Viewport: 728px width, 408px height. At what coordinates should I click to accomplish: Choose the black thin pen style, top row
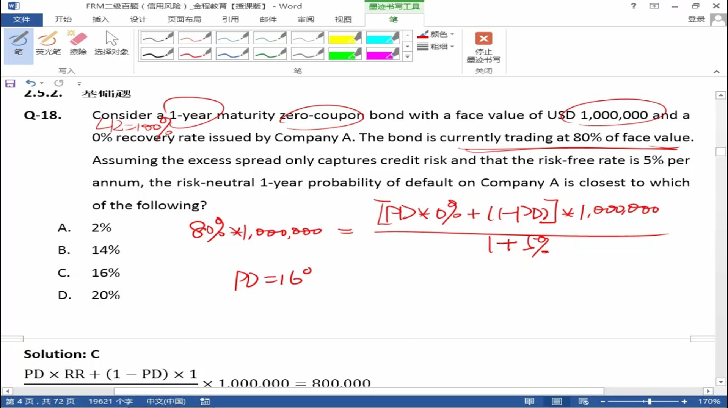pos(157,38)
